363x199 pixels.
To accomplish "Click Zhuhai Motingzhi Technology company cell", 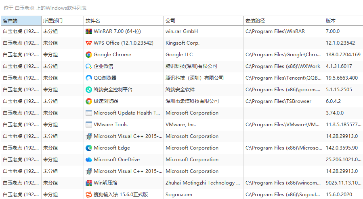I will [203, 183].
